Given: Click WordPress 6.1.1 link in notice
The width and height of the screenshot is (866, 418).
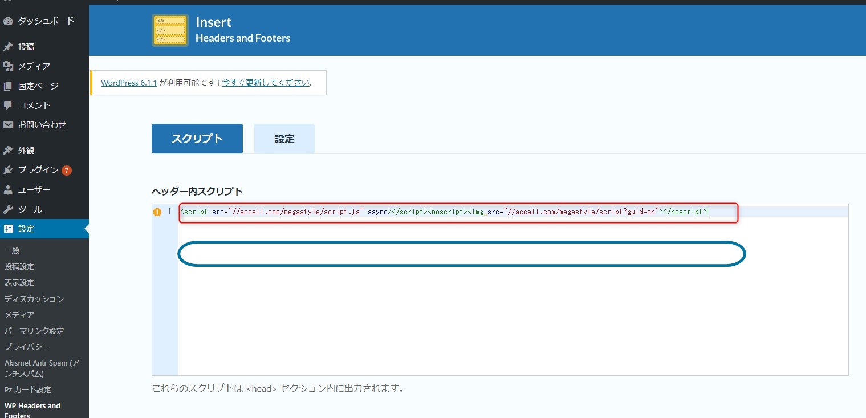Looking at the screenshot, I should coord(129,83).
